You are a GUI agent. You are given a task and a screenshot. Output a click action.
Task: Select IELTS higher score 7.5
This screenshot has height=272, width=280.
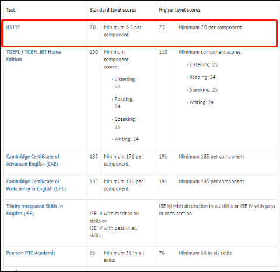pyautogui.click(x=162, y=27)
